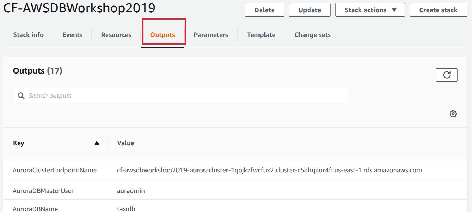Click the Stack actions dropdown triangle

pos(394,10)
